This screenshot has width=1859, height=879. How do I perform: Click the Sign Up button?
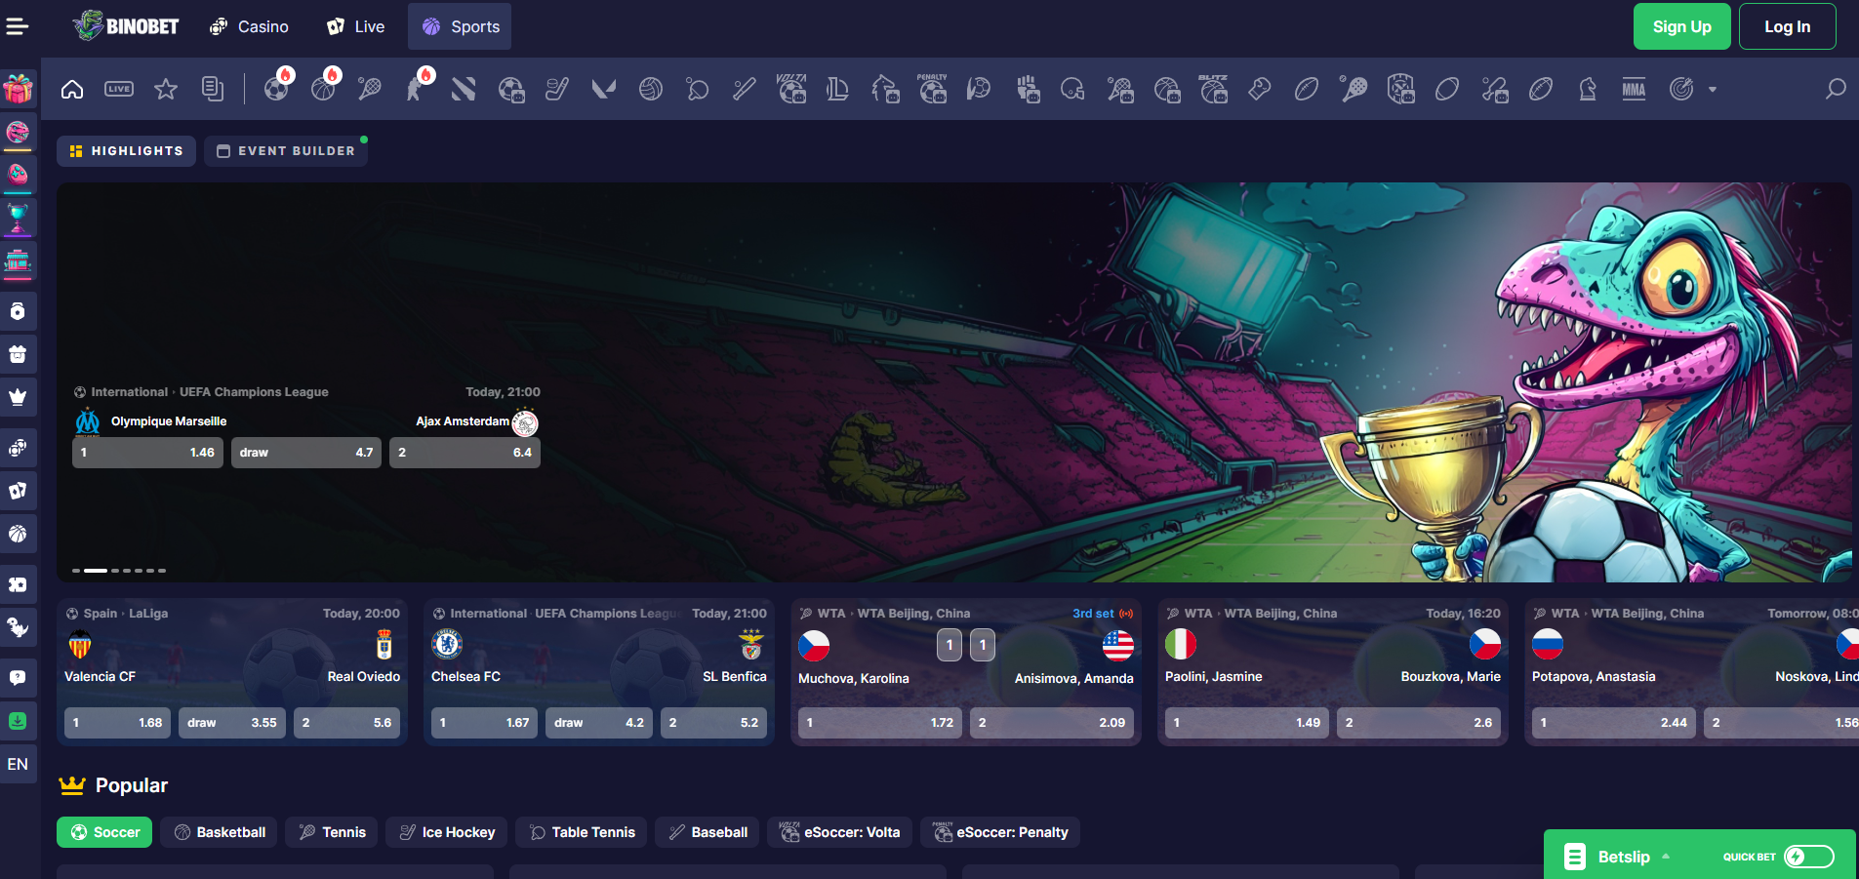click(x=1681, y=26)
